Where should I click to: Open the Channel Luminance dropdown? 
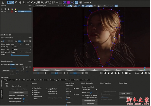coord(22,96)
